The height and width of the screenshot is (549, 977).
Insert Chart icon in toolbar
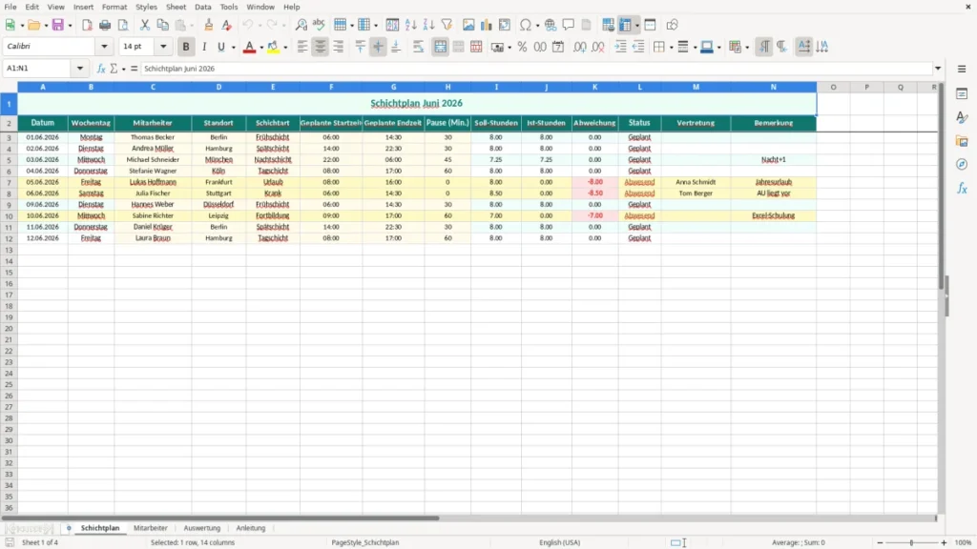pos(486,25)
